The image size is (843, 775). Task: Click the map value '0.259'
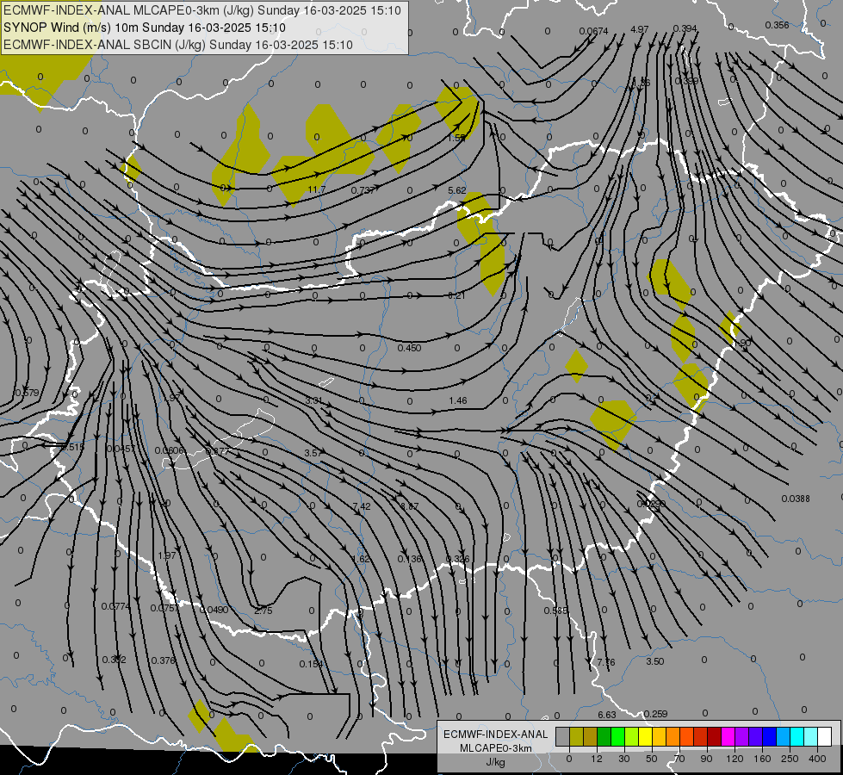655,714
